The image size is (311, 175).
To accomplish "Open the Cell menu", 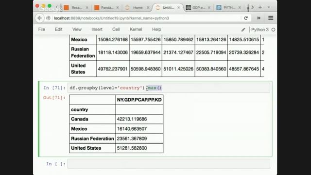I will coord(116,29).
